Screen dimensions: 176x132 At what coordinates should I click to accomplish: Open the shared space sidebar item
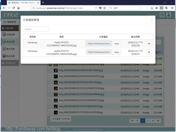click(x=10, y=34)
